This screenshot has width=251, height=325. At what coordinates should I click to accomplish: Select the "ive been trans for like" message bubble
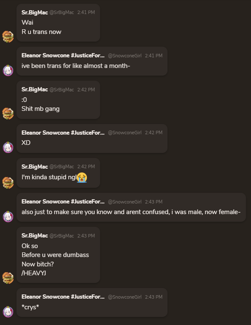click(92, 61)
